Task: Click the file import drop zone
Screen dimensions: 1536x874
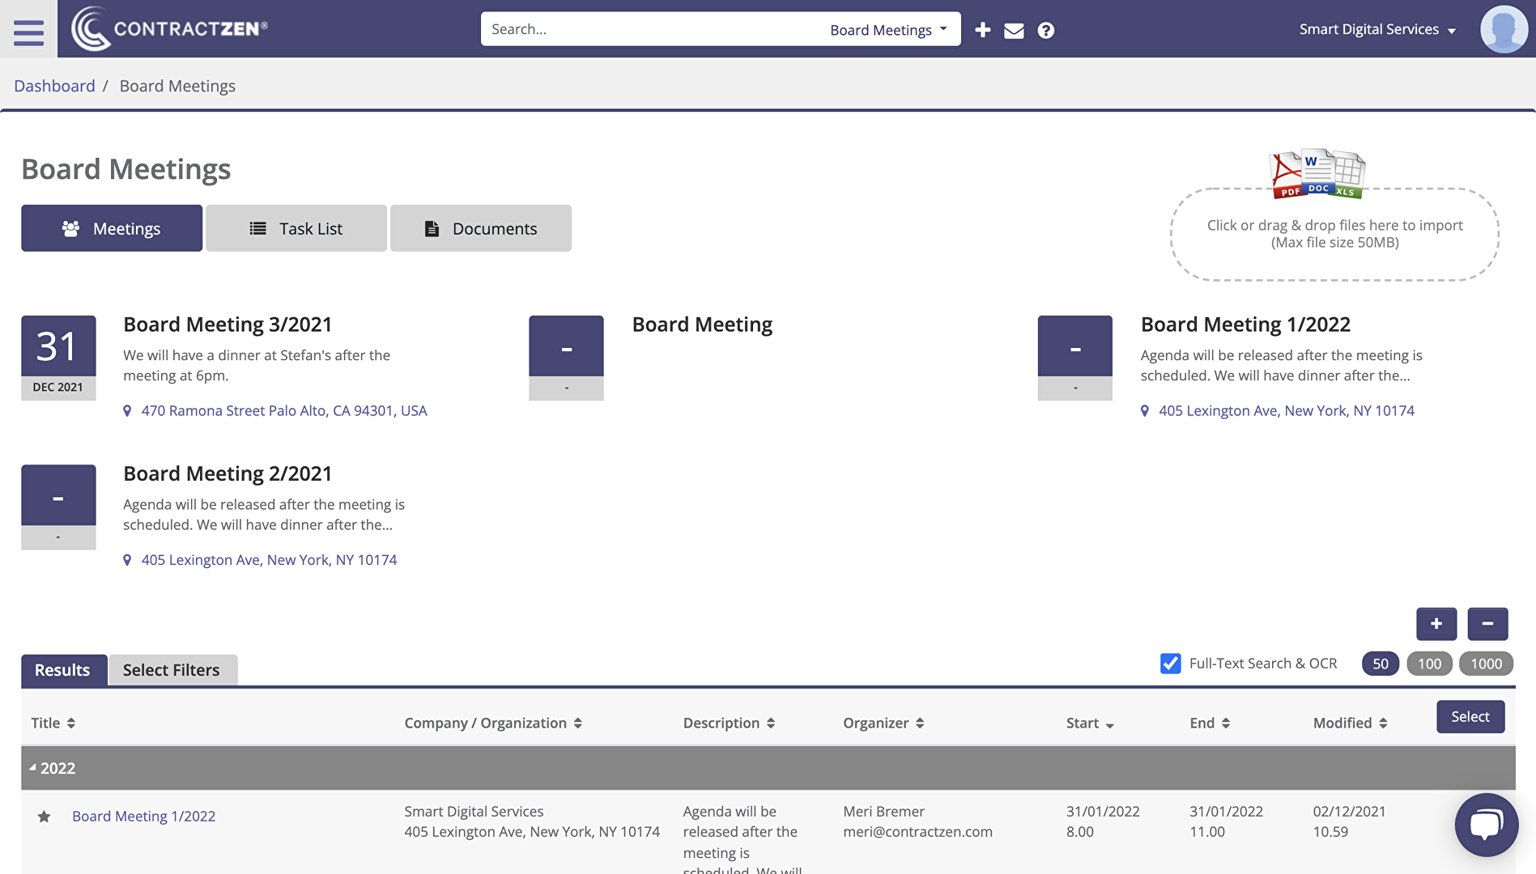Action: click(1334, 235)
